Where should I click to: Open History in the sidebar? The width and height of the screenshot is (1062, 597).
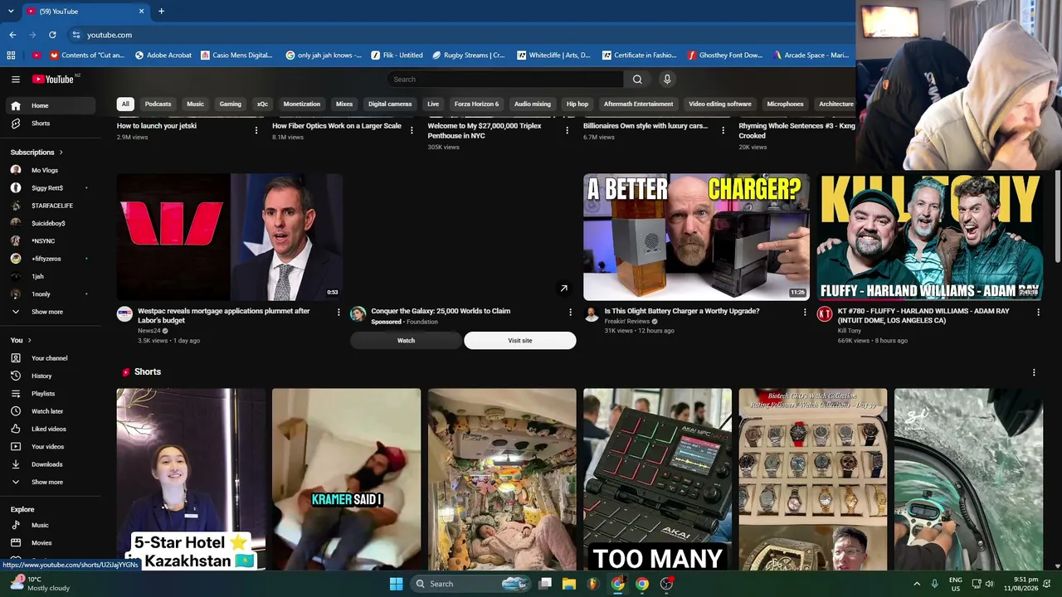tap(50, 376)
